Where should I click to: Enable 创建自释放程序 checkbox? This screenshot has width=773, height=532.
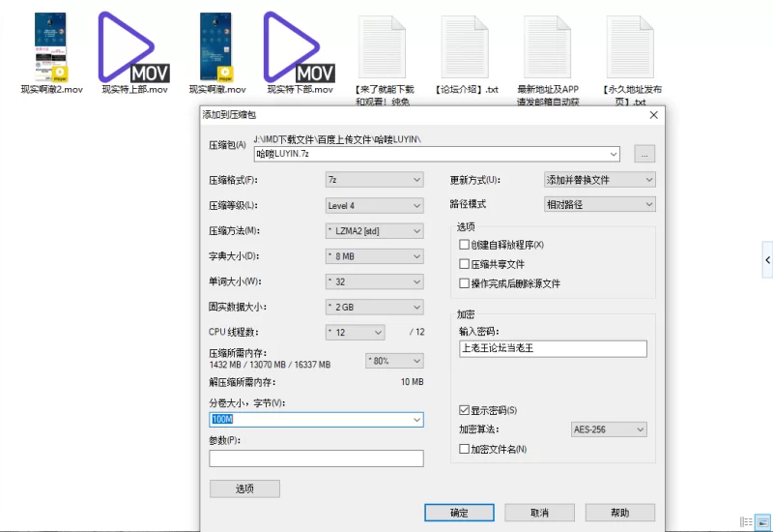click(x=465, y=245)
